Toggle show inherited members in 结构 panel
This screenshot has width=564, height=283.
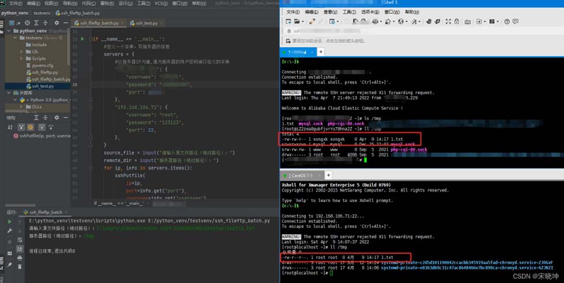click(21, 127)
